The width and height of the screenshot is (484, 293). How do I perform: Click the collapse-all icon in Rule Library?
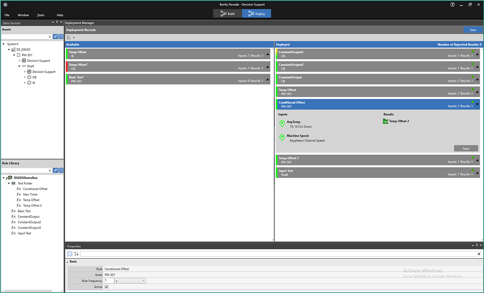click(61, 171)
